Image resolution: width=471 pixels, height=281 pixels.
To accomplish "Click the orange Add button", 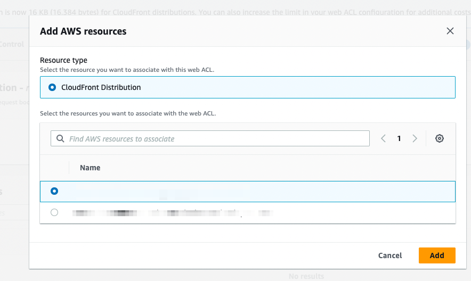I will [437, 255].
